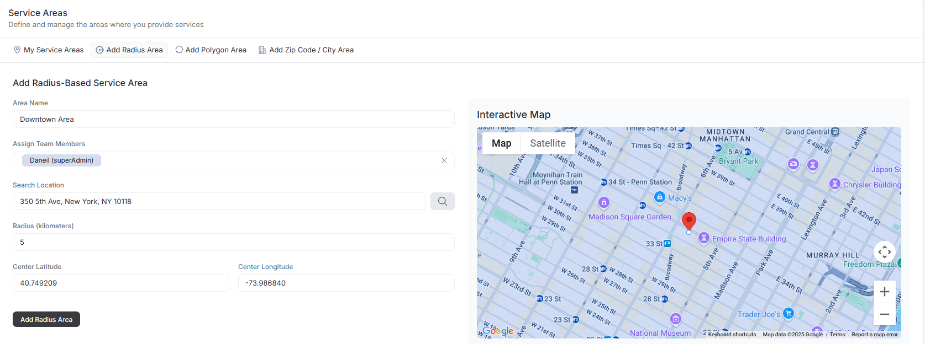925x344 pixels.
Task: Click the Bryant Park label on map
Action: coord(739,161)
